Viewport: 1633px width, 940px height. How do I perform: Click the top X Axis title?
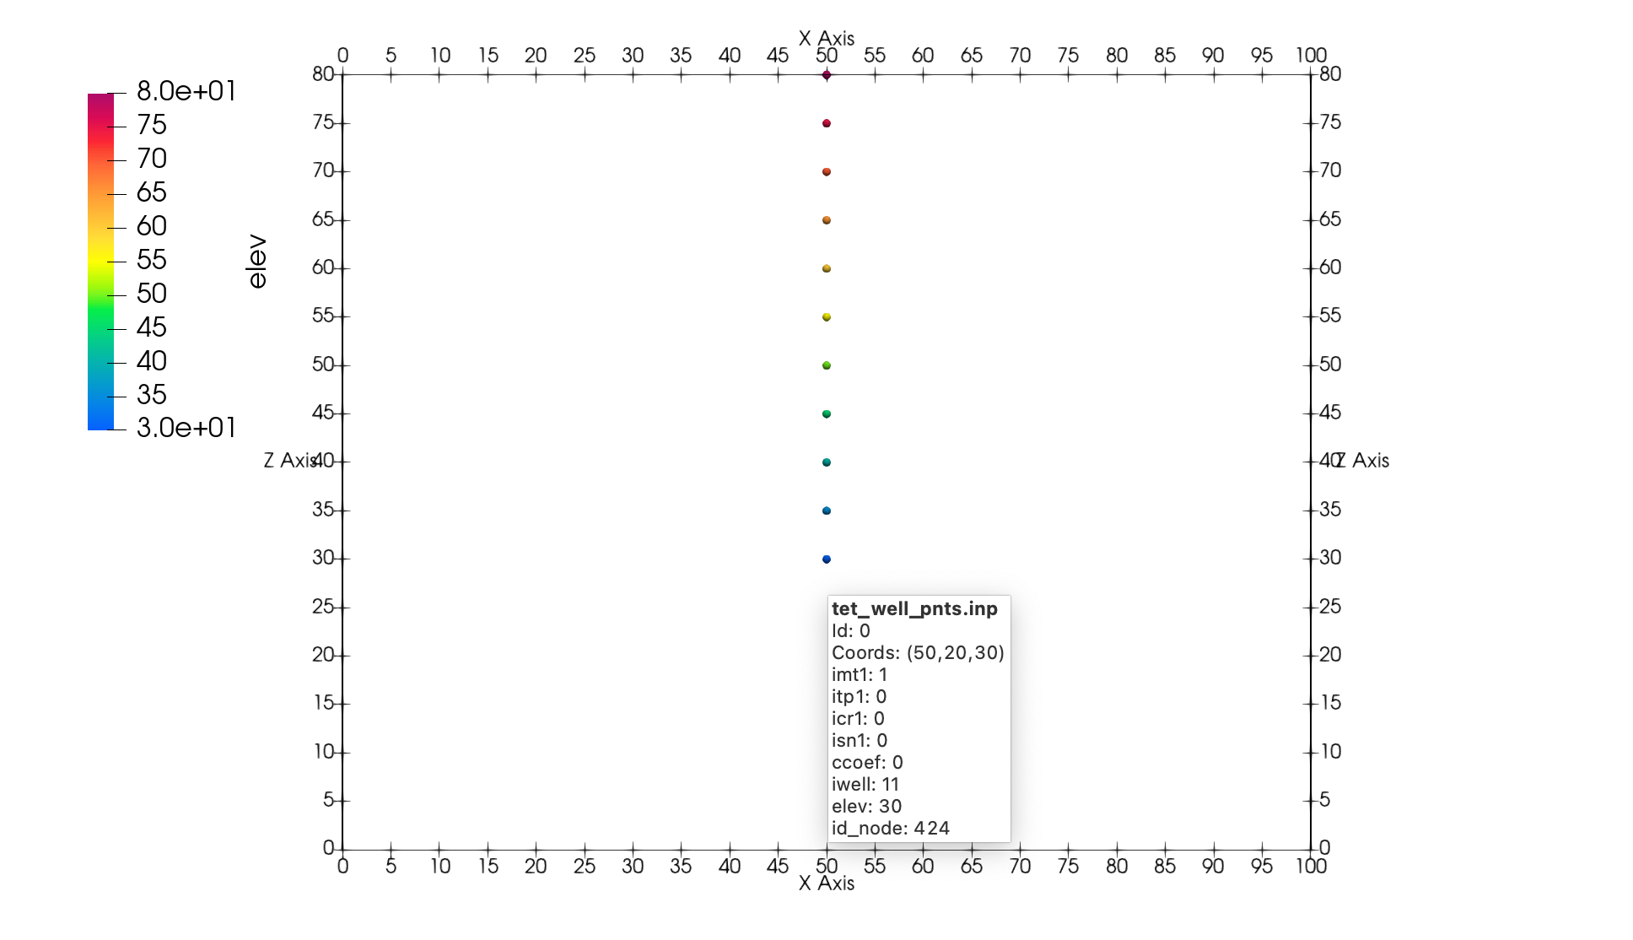(827, 38)
